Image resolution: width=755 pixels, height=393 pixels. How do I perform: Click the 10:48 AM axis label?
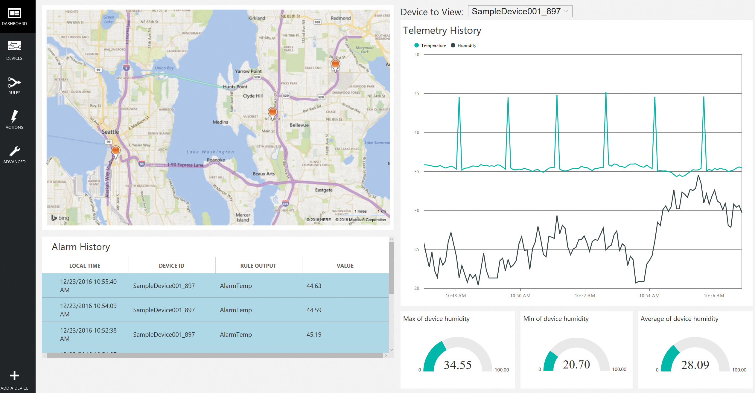(x=456, y=295)
